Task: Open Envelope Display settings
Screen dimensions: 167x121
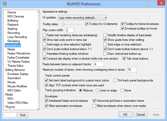Action: 18,74
